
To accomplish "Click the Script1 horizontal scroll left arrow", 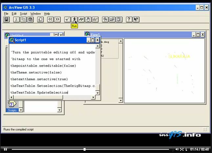I will pos(11,97).
